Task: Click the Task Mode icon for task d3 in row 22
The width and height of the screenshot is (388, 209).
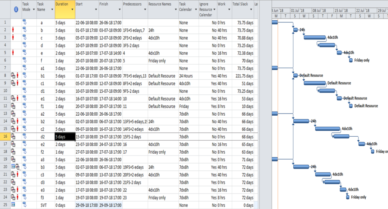Action: click(25, 182)
